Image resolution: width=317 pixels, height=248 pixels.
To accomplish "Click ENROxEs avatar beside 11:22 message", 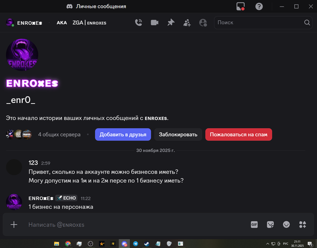I will 14,202.
